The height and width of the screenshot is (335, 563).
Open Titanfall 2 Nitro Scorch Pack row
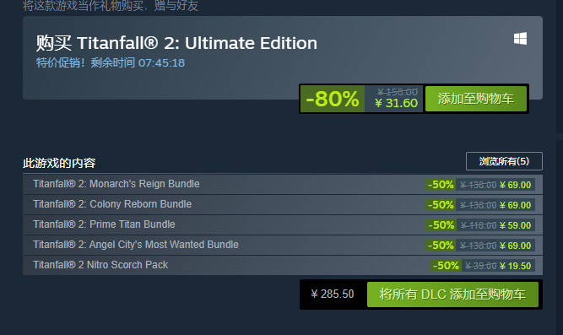click(x=283, y=265)
